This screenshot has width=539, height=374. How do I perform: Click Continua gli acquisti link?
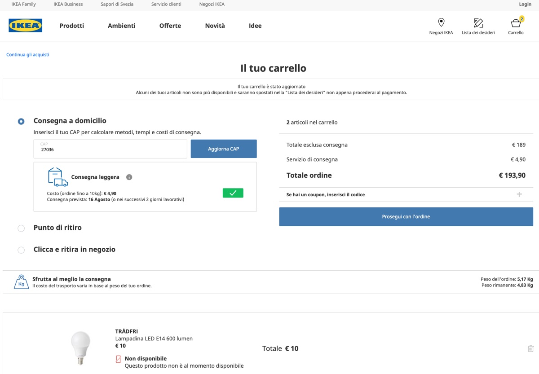[28, 55]
